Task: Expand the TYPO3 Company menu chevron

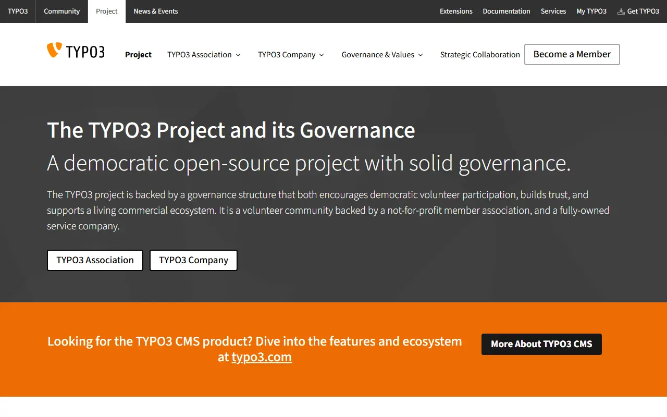Action: [322, 55]
